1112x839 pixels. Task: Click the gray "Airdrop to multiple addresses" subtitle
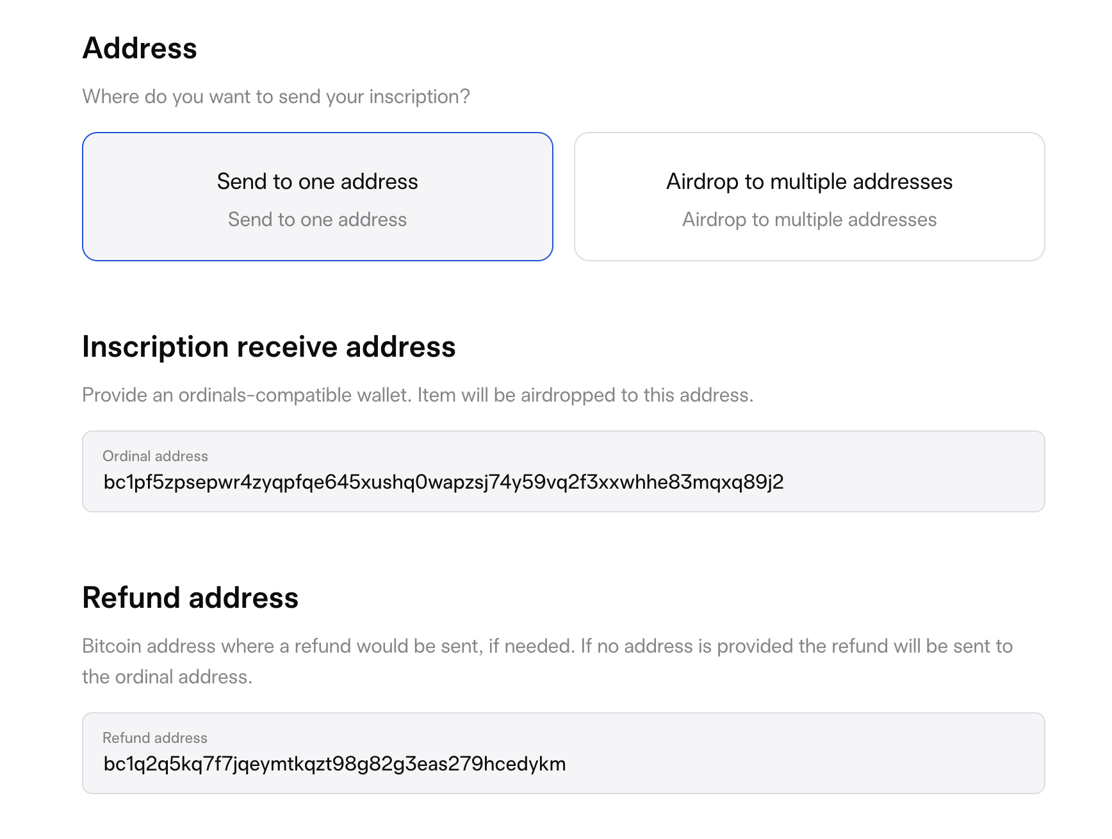click(x=809, y=220)
